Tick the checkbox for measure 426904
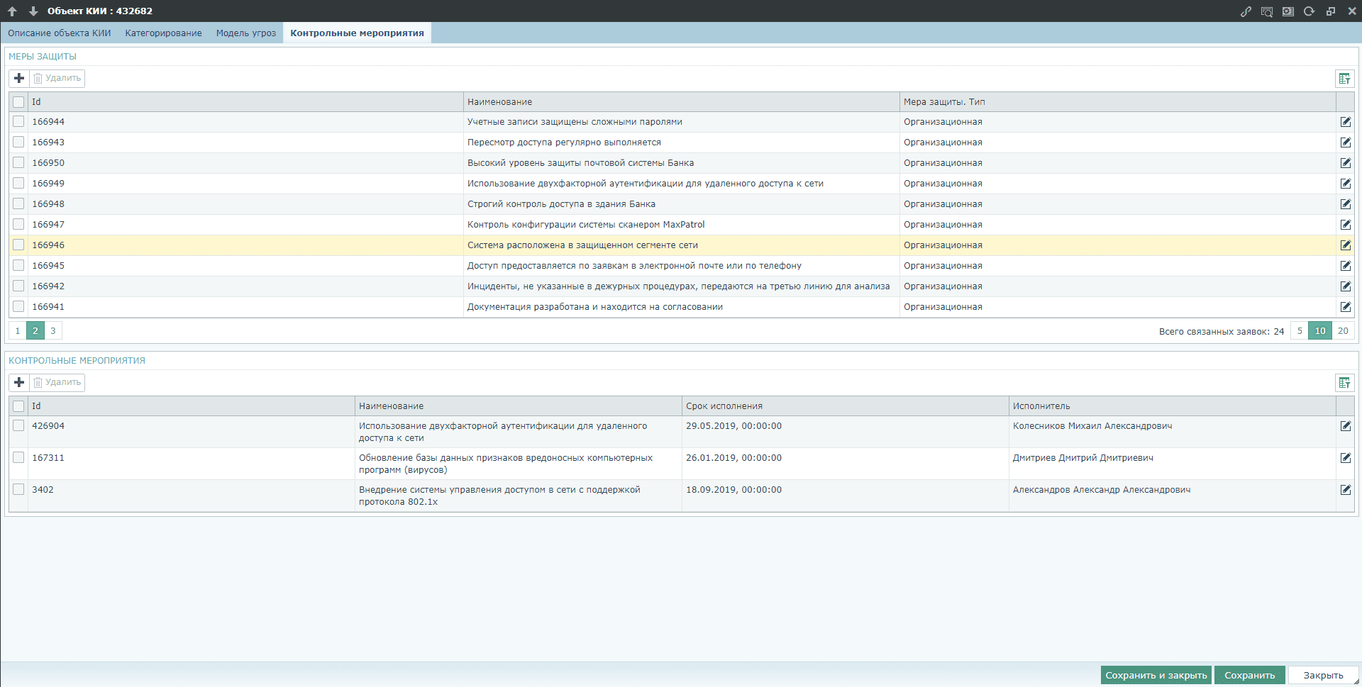Viewport: 1362px width, 687px height. 18,426
